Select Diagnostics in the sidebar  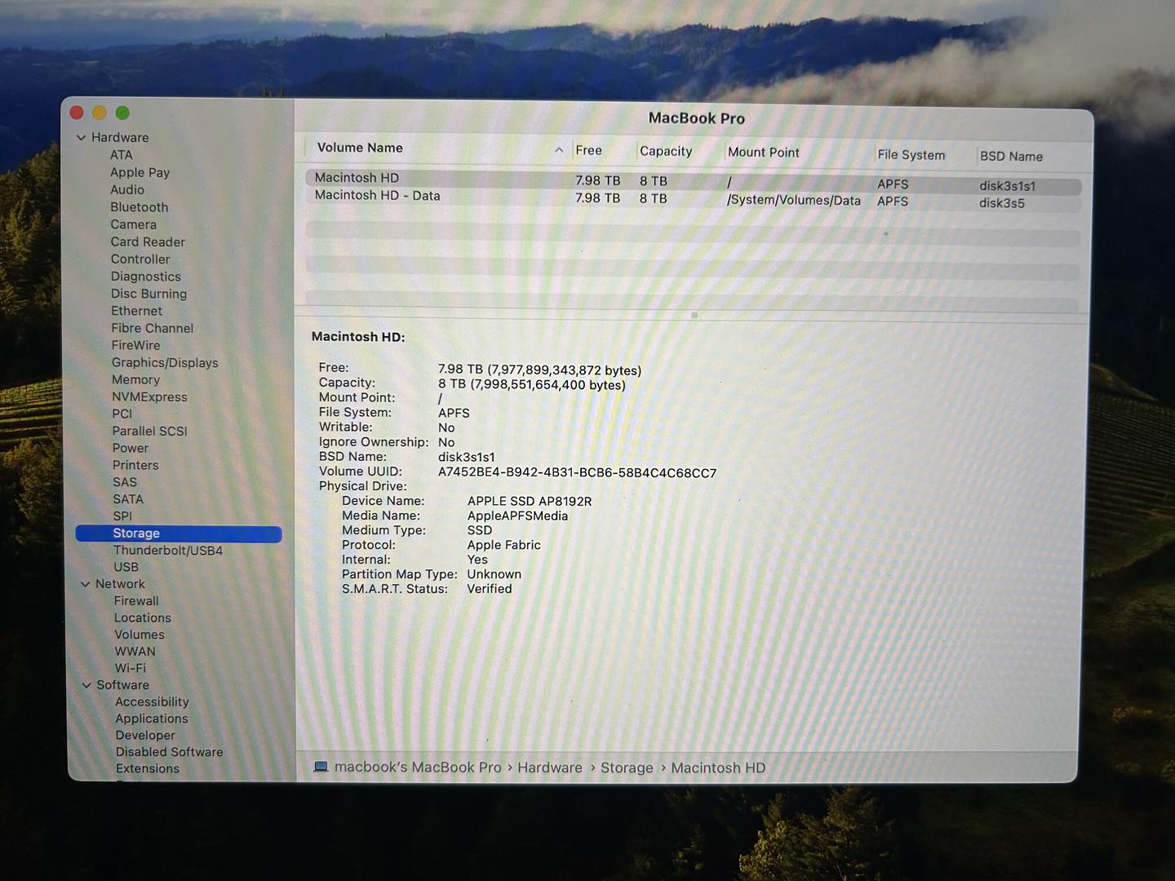tap(146, 277)
